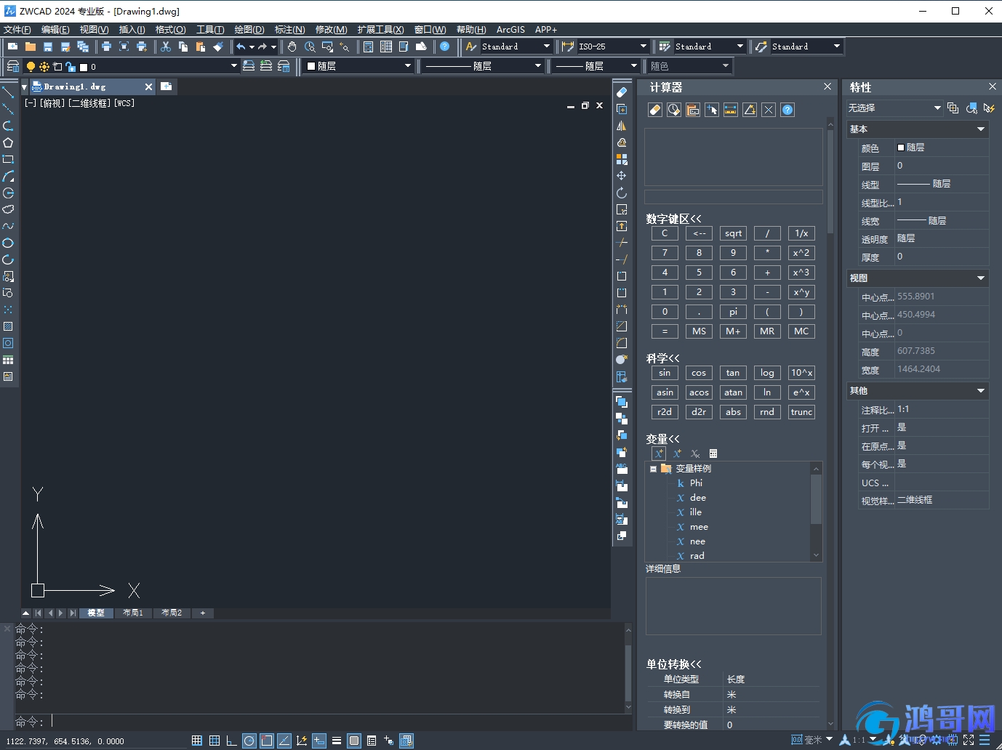Toggle Grid display in status bar
The height and width of the screenshot is (750, 1002).
215,741
